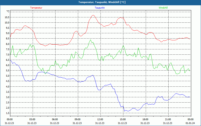The width and height of the screenshot is (201, 126).
Task: Click the '2,0' y-axis value
Action: pyautogui.click(x=8, y=108)
